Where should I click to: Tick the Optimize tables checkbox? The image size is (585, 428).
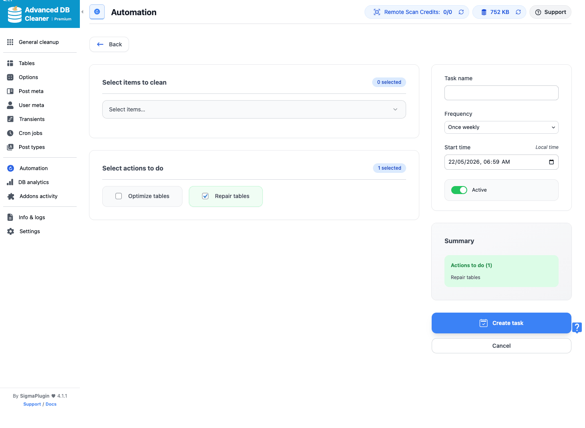pos(119,196)
